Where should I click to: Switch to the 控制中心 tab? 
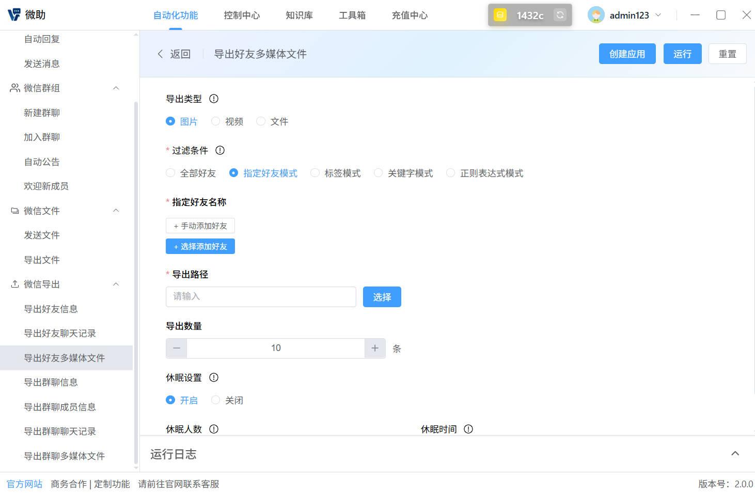pos(242,15)
